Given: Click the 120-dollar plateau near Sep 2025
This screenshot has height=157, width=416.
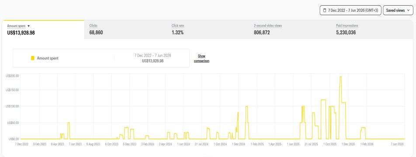Looking at the screenshot, I should 323,100.
